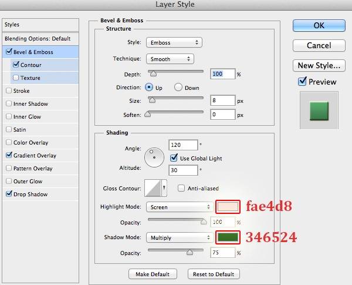Uncheck the Gradient Overlay checkbox
This screenshot has height=285, width=352.
9,155
